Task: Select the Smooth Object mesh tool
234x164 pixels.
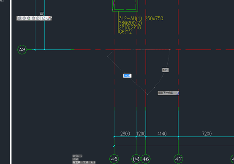Action: pyautogui.click(x=24, y=18)
